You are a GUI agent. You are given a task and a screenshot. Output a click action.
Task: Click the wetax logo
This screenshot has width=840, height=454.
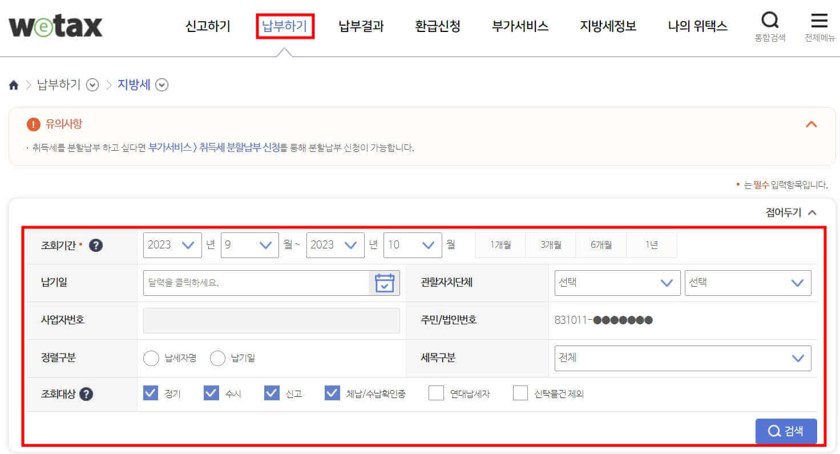[55, 25]
